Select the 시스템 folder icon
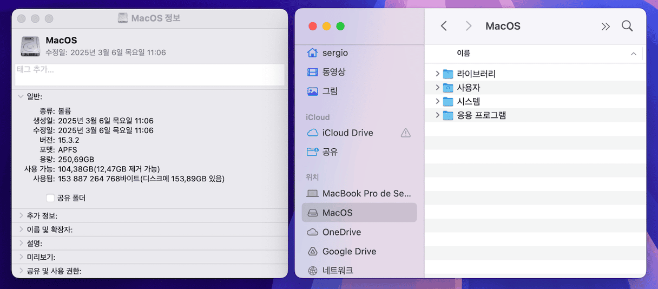Image resolution: width=658 pixels, height=289 pixels. (448, 101)
